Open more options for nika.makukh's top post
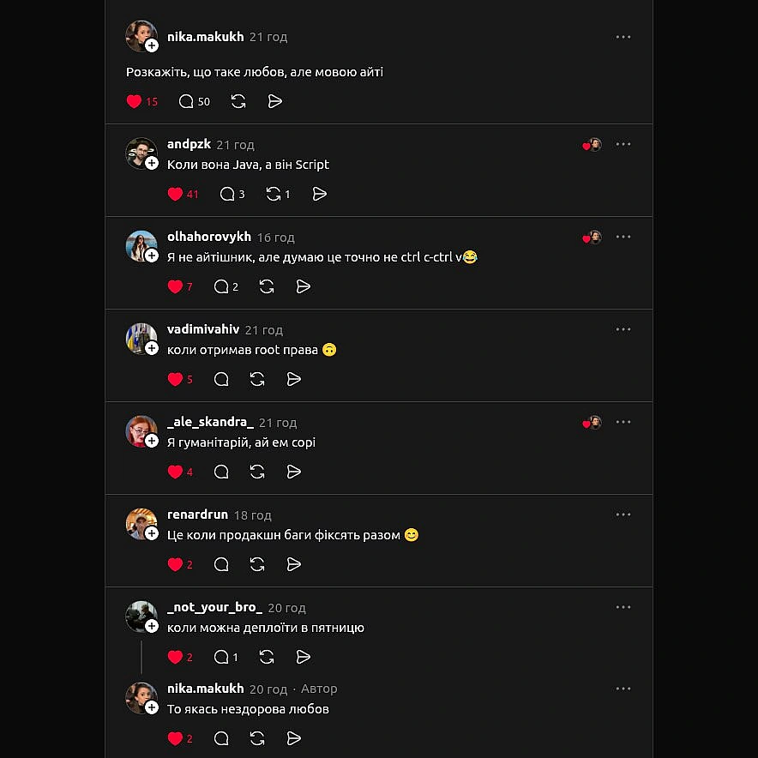Image resolution: width=758 pixels, height=758 pixels. point(623,37)
